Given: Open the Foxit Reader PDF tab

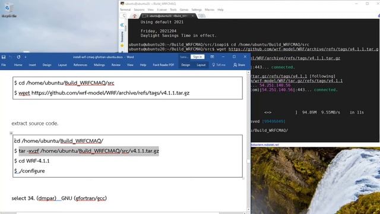Looking at the screenshot, I should click(163, 65).
